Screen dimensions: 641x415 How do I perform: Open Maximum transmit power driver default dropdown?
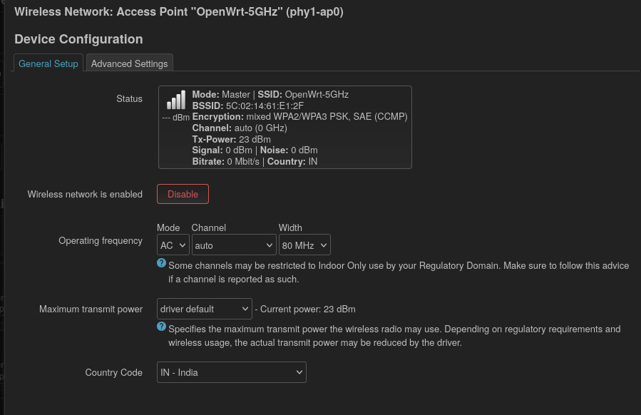(x=204, y=309)
